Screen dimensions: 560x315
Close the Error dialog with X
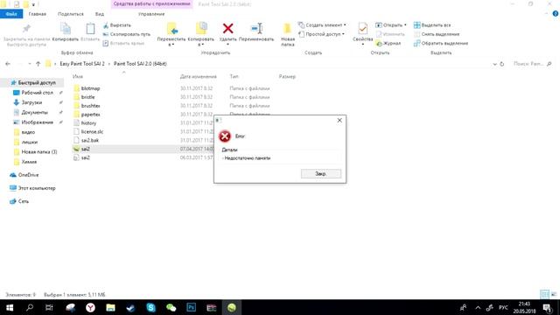pyautogui.click(x=339, y=121)
